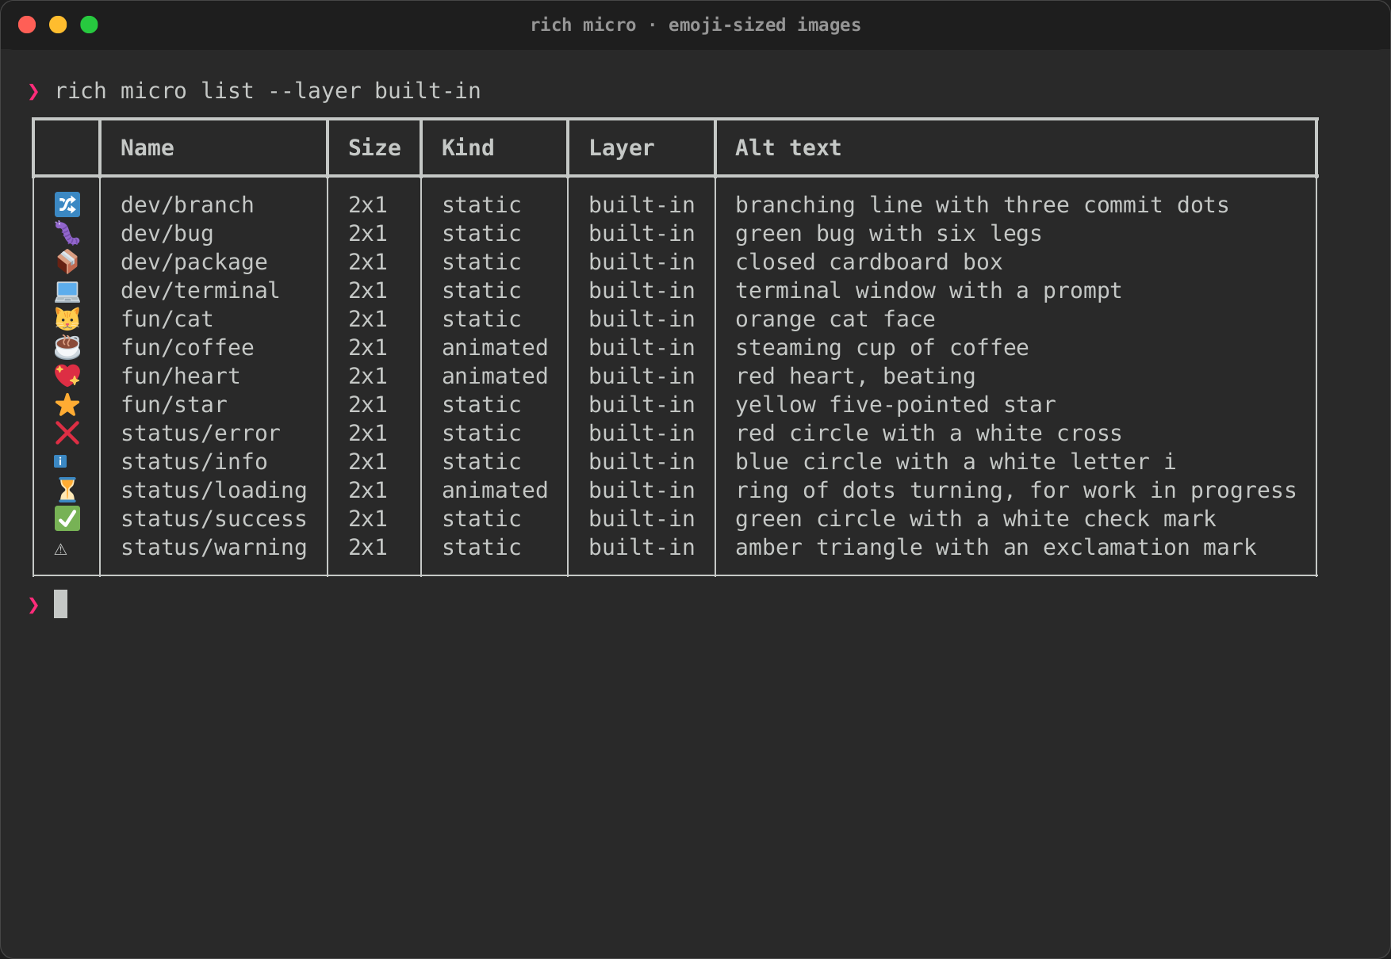This screenshot has height=959, width=1391.
Task: Click '2x1' in the status/error row
Action: (368, 433)
